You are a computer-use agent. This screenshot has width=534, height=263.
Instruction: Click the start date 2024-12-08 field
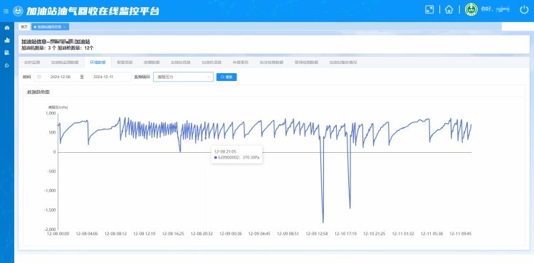[x=61, y=77]
